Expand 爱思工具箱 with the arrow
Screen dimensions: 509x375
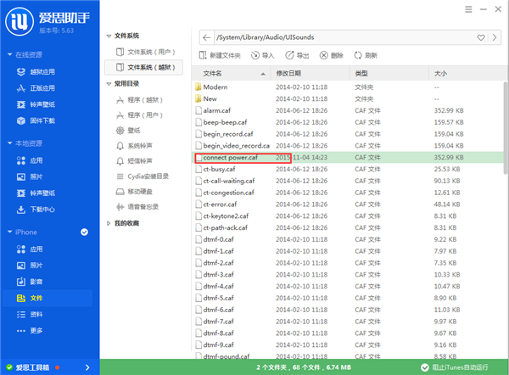tap(87, 367)
